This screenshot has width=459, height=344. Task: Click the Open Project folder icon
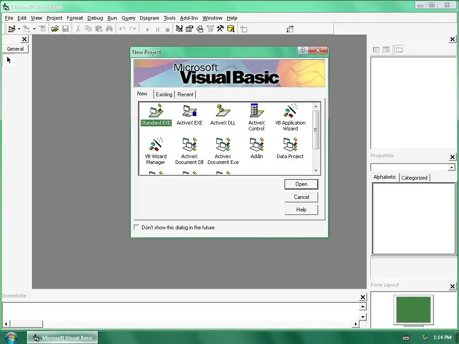click(55, 29)
